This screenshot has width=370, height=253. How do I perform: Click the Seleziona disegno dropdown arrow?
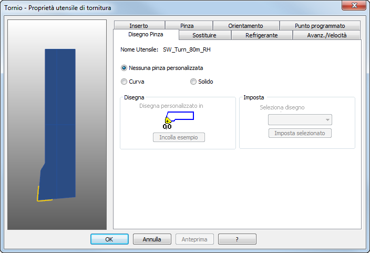(327, 120)
